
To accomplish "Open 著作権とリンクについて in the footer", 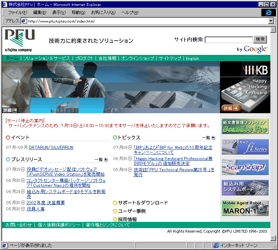I will point(108,225).
